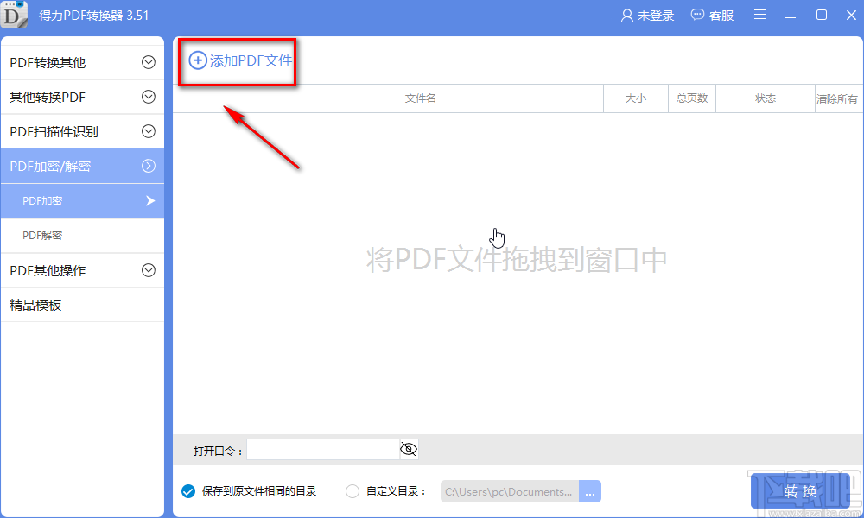Click the circular chevron on PDF加密/解密

(x=148, y=166)
